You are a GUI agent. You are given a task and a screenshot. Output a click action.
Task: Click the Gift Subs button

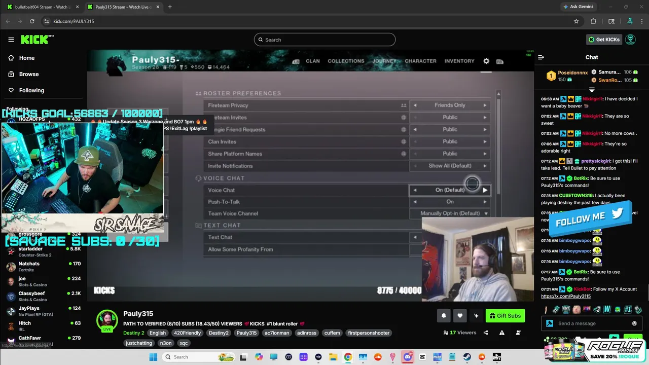pyautogui.click(x=505, y=316)
